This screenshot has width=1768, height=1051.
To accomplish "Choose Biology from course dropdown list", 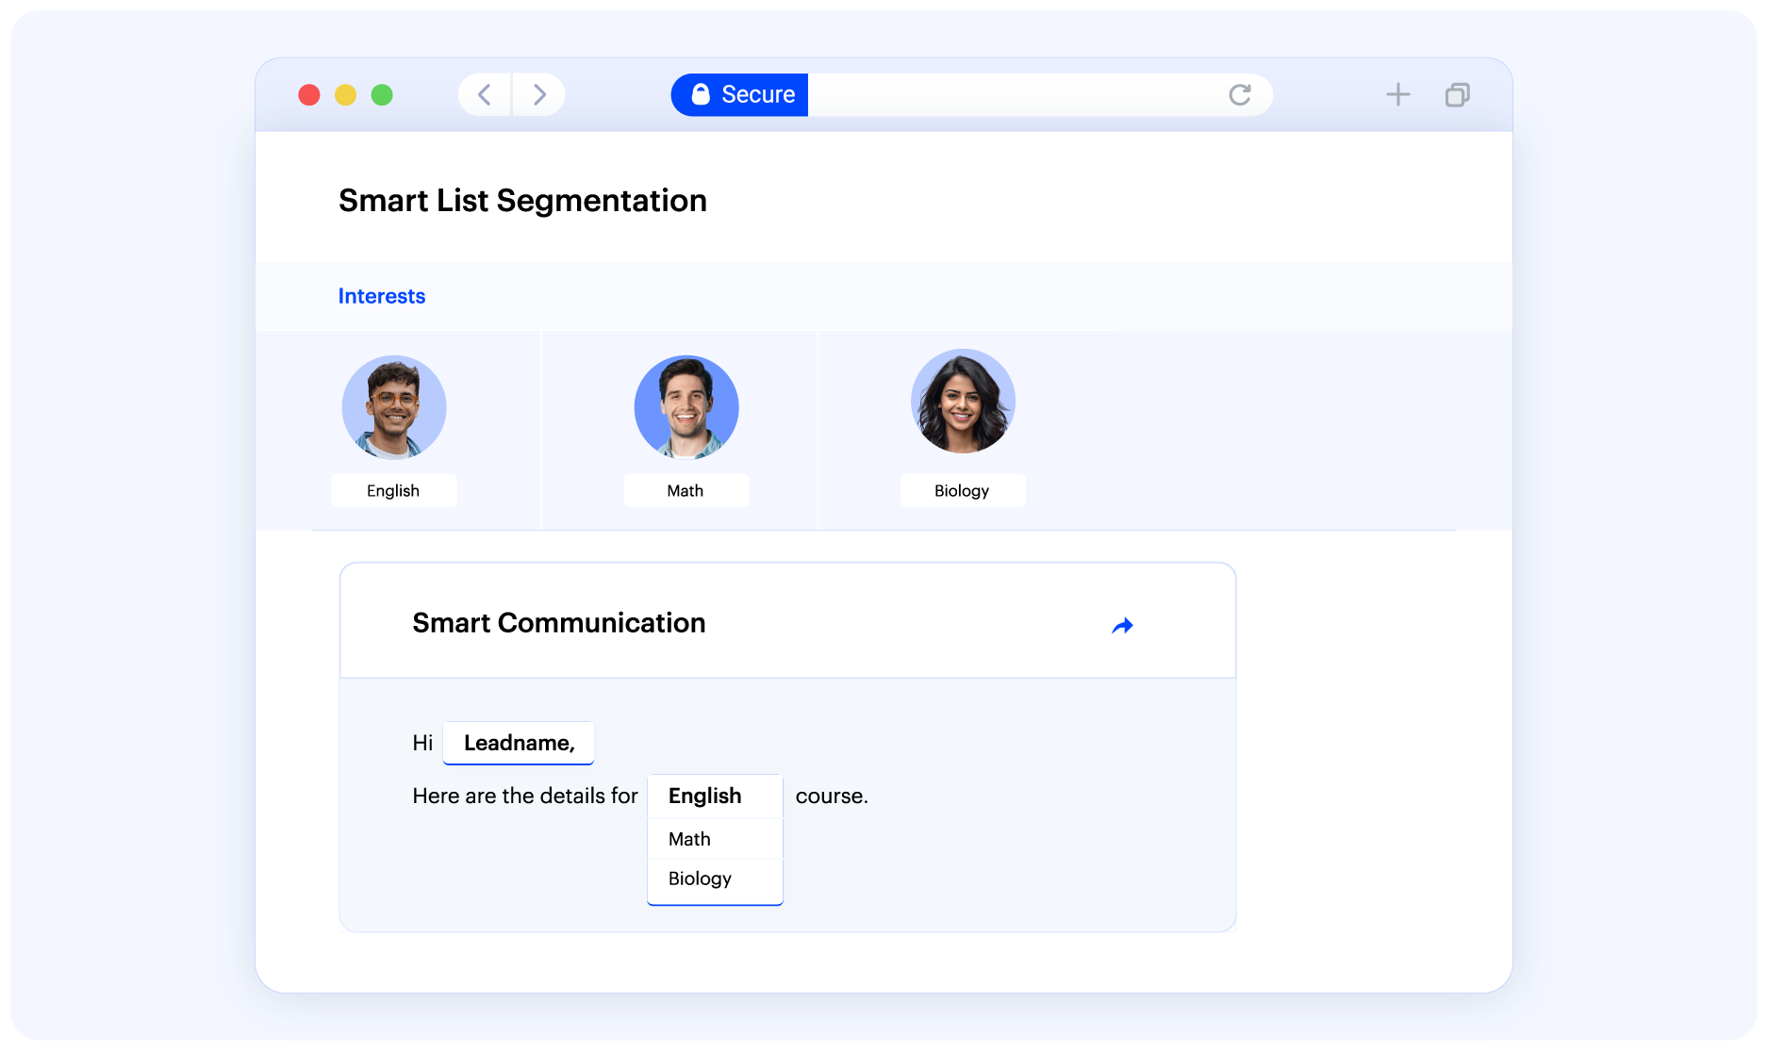I will [715, 879].
